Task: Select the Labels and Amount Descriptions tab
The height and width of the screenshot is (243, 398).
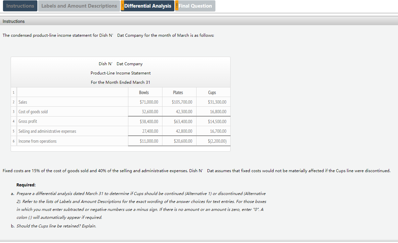Action: click(x=79, y=6)
